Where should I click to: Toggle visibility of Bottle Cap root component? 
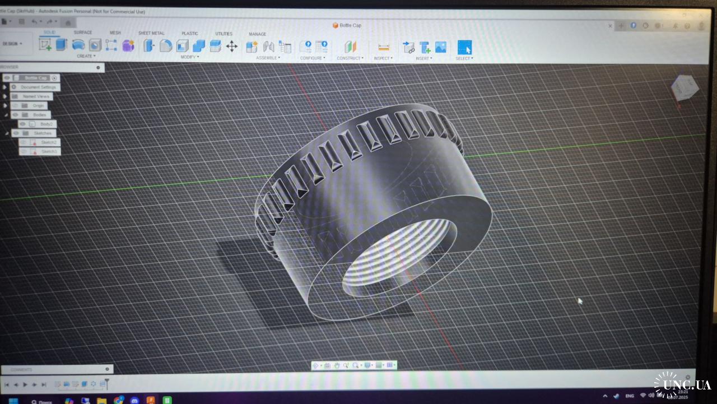[7, 78]
